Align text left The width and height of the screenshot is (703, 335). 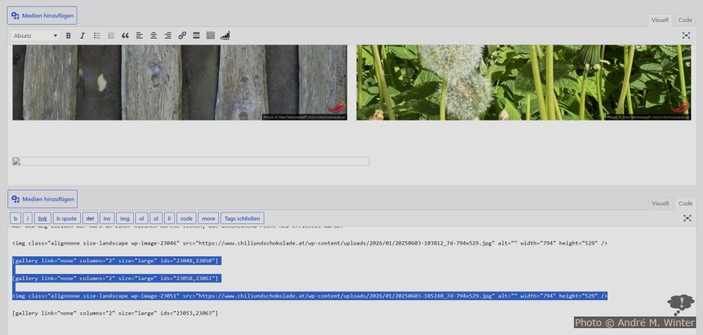(139, 36)
